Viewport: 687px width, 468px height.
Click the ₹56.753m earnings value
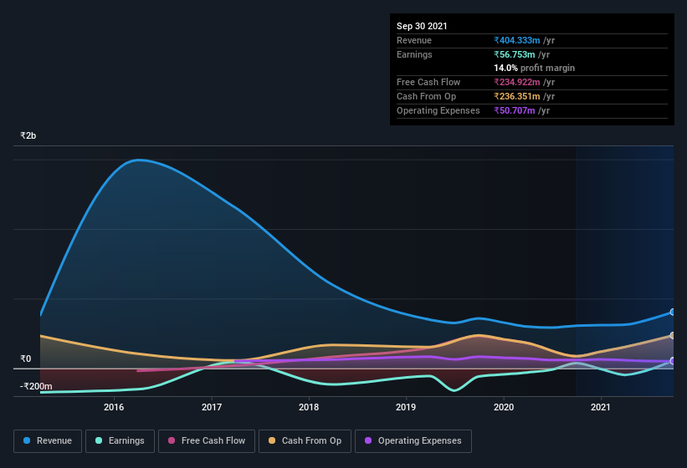(x=515, y=54)
